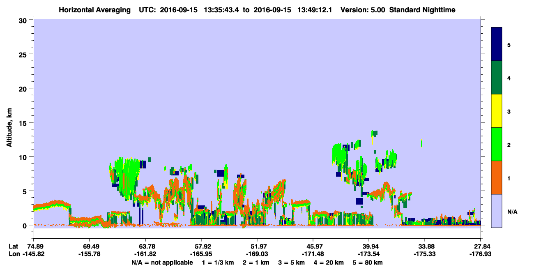Click longitude value -173.54
The width and height of the screenshot is (534, 274).
click(x=369, y=254)
